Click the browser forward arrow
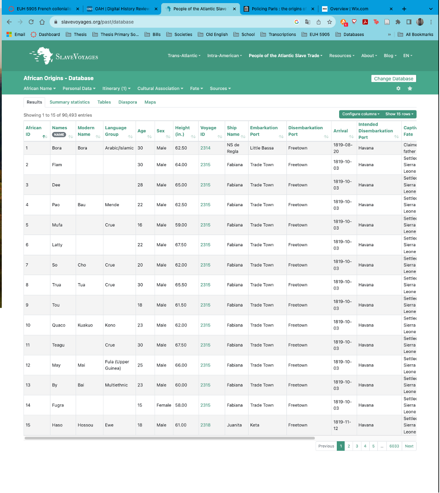This screenshot has width=440, height=493. pyautogui.click(x=20, y=22)
